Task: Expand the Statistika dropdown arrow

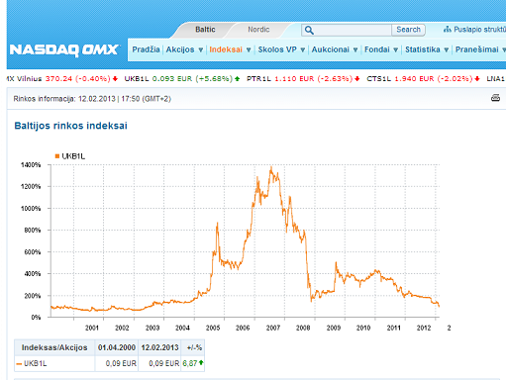Action: click(446, 49)
